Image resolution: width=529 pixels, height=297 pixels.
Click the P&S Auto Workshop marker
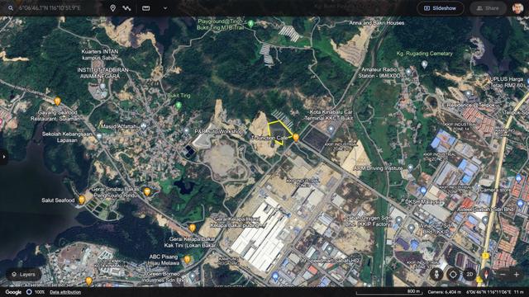(x=186, y=130)
